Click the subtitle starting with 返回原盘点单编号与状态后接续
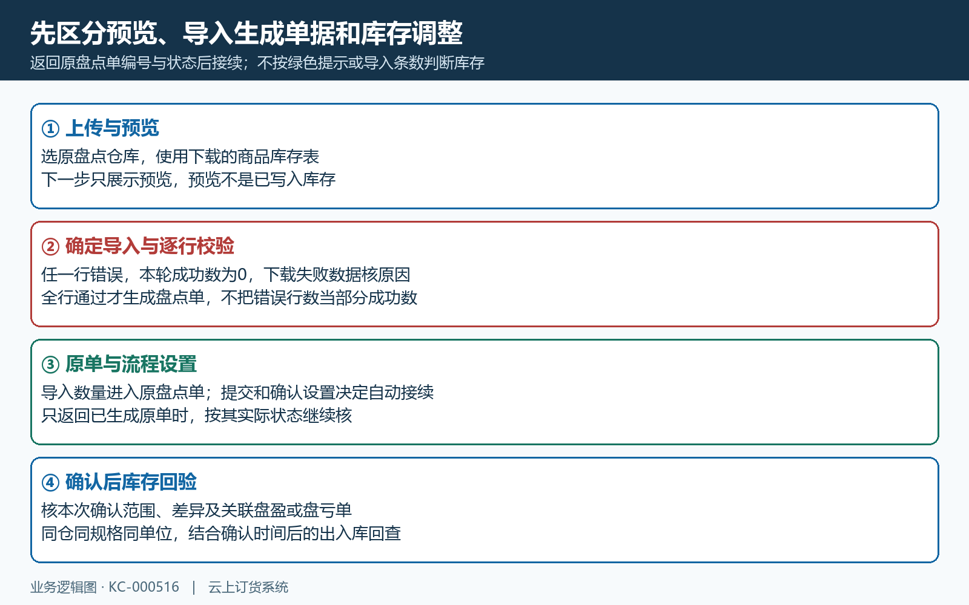This screenshot has width=969, height=605. point(257,63)
